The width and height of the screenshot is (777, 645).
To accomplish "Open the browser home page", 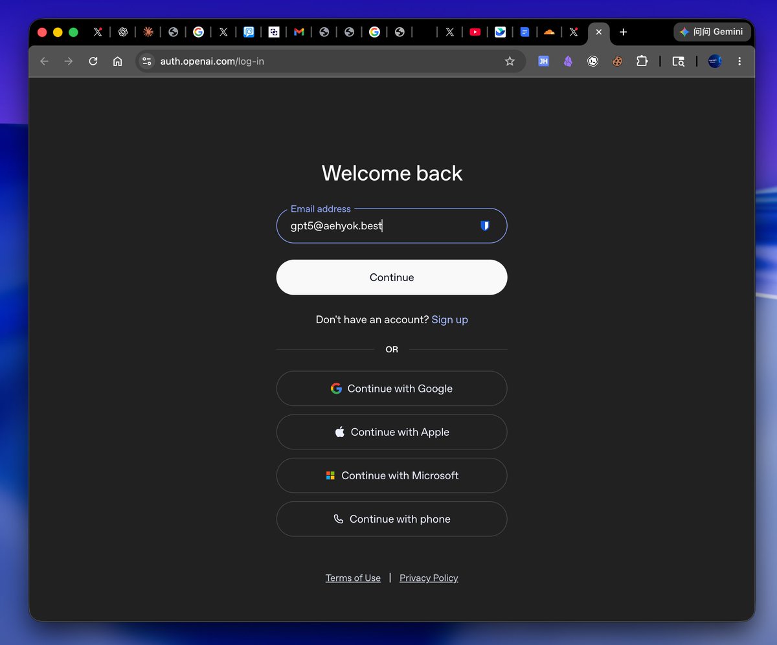I will click(x=117, y=62).
